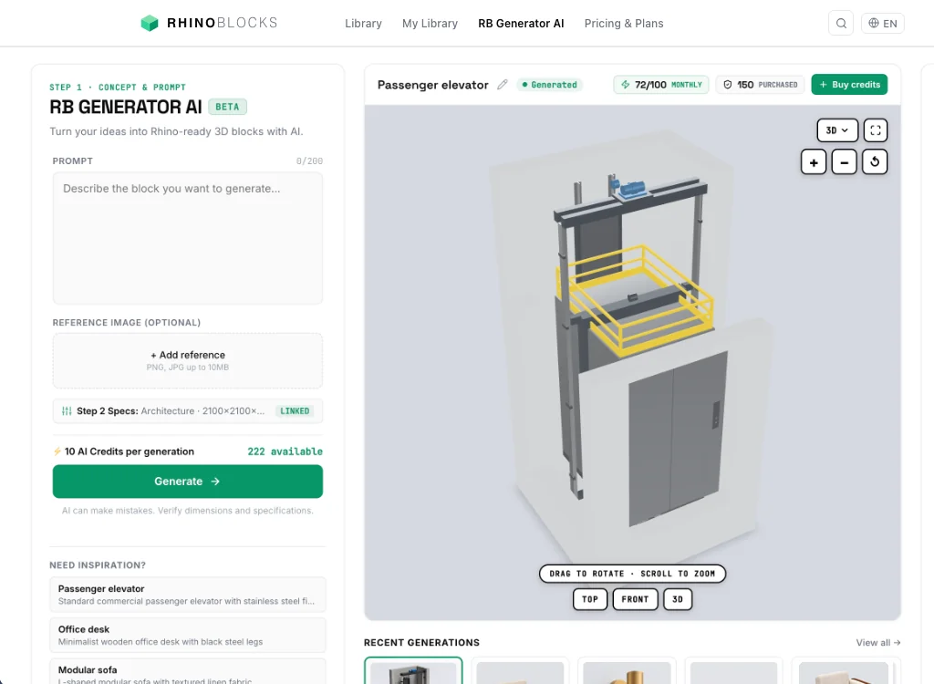934x684 pixels.
Task: Click the 222 available credits text
Action: [285, 451]
